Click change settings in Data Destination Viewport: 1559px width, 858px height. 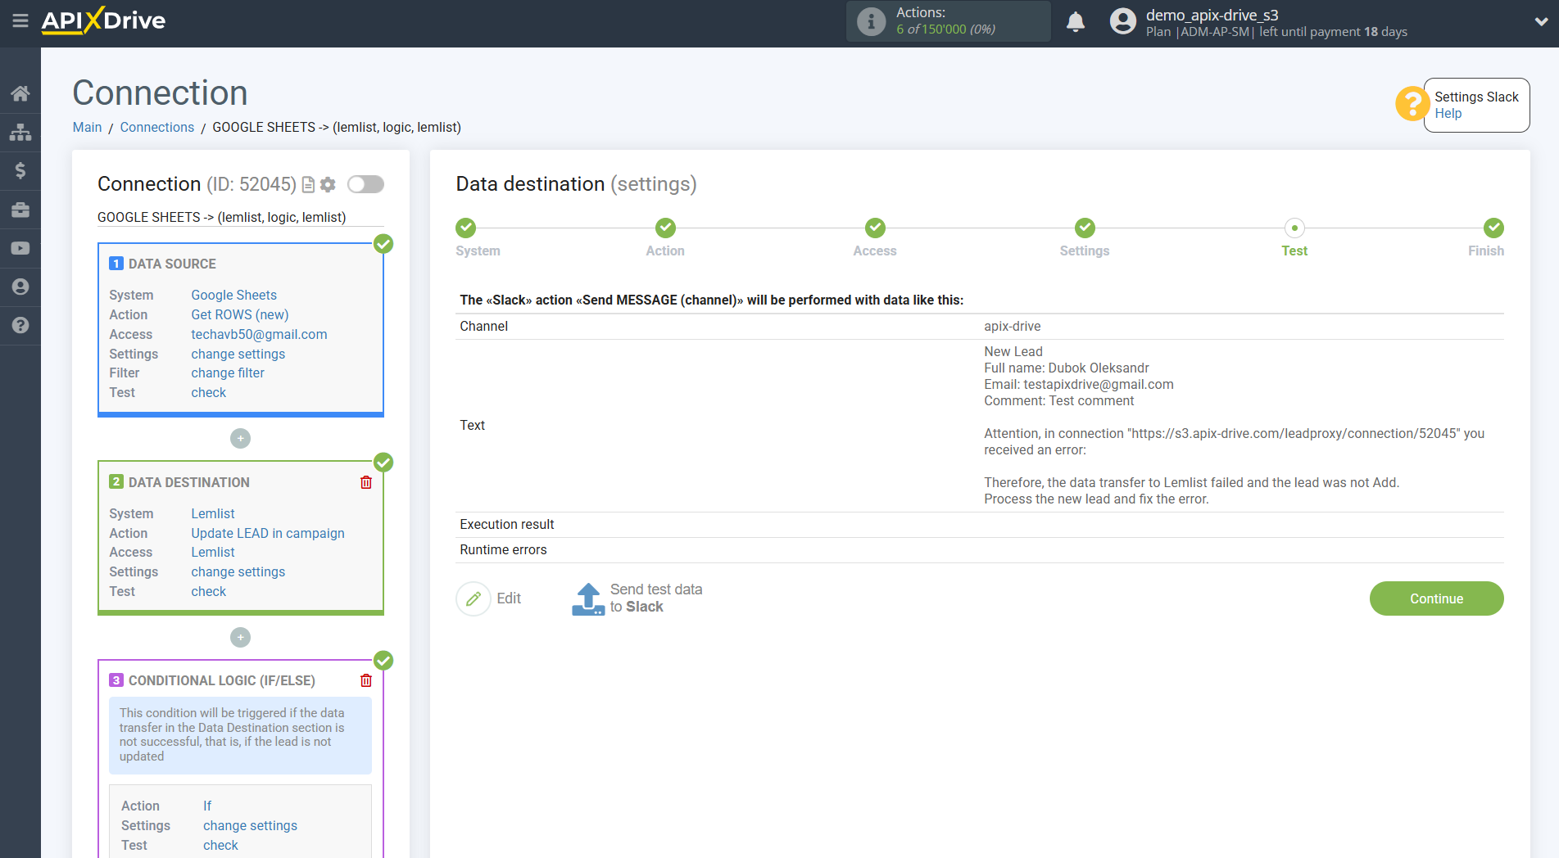coord(238,571)
